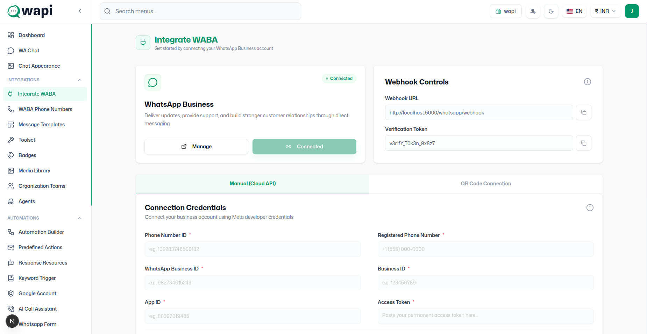Click the Google Account shield icon
Screen dimensions: 647x334
click(11, 294)
